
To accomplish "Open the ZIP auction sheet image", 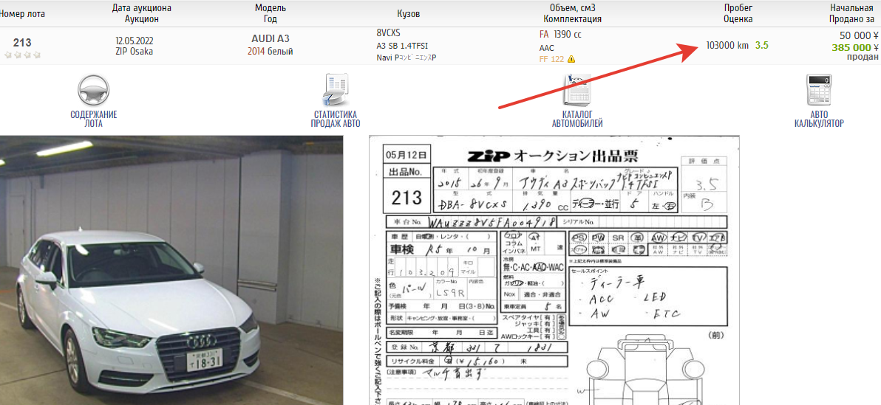I will pyautogui.click(x=554, y=270).
